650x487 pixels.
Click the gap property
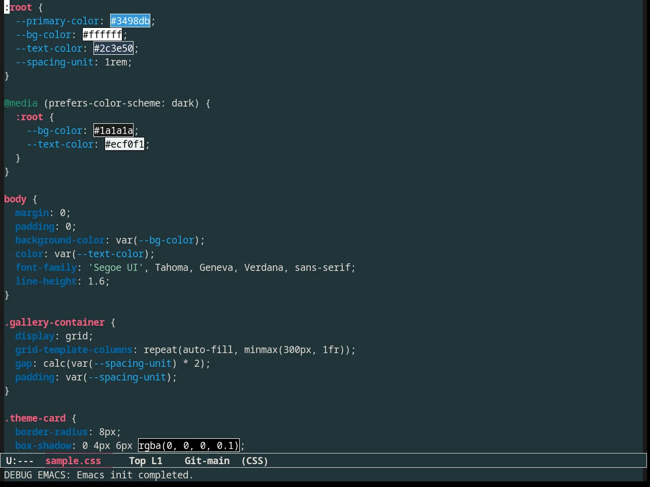[x=24, y=363]
